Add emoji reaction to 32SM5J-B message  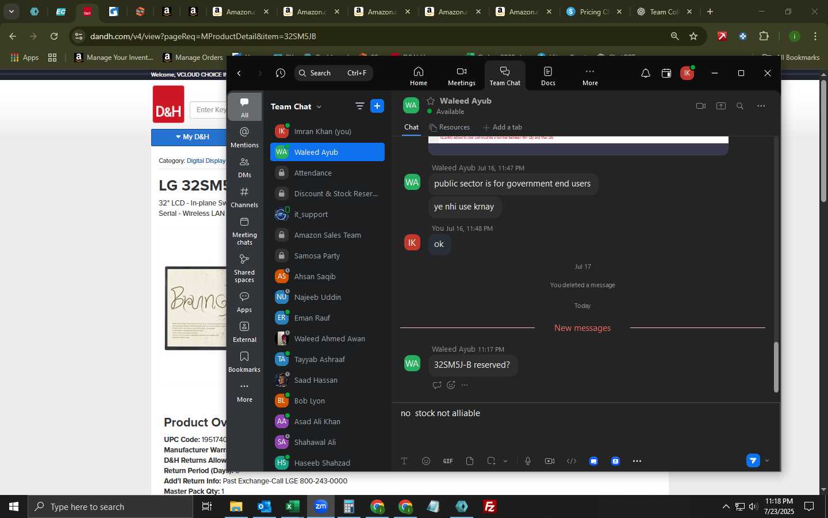pyautogui.click(x=451, y=385)
